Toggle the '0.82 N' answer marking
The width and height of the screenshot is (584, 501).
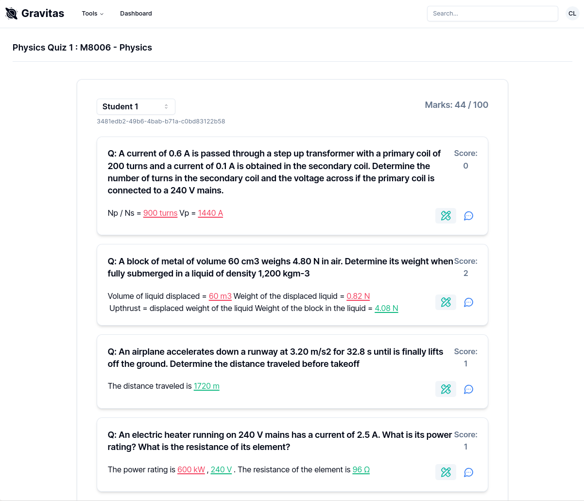click(358, 296)
